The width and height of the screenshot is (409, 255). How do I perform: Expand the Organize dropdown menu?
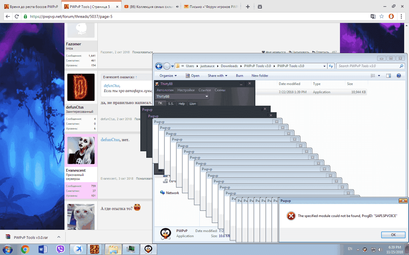pos(168,76)
